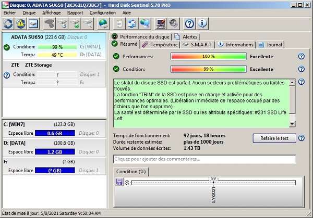Click the info bubble About toolbar icon
313x218 pixels.
202,23
